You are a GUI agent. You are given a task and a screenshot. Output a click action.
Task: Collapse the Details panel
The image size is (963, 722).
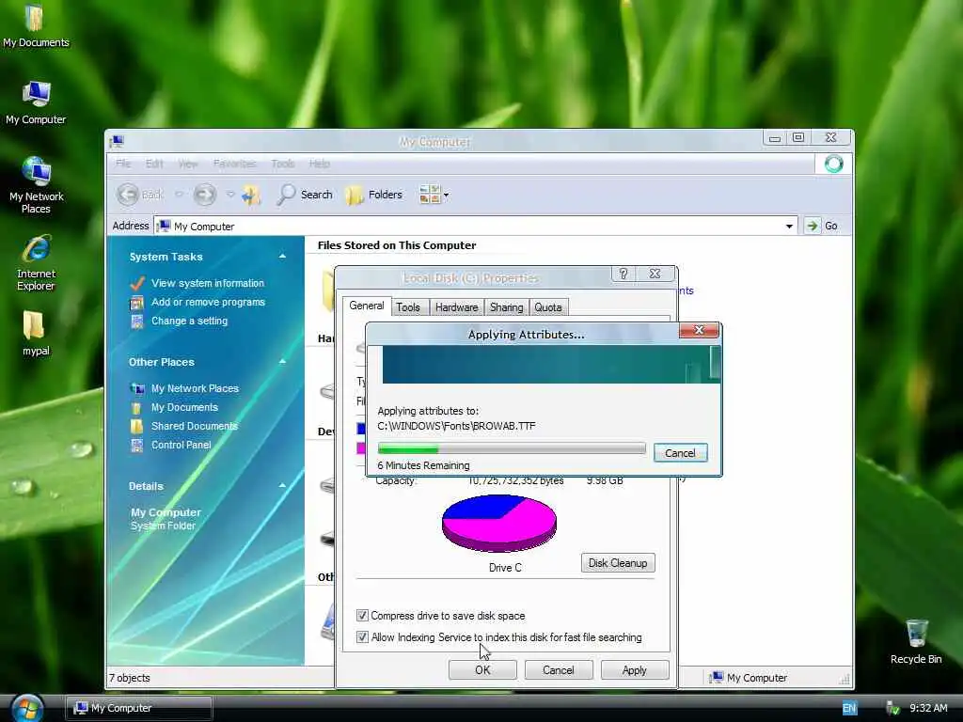pyautogui.click(x=282, y=486)
